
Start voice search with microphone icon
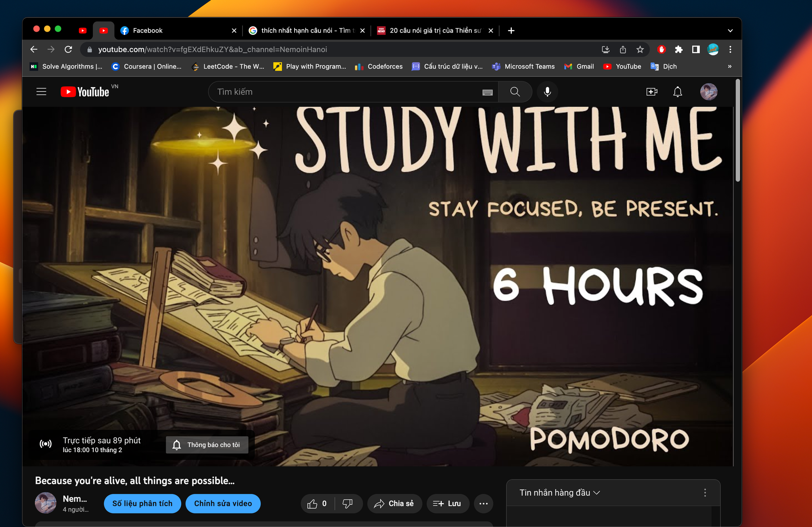547,92
